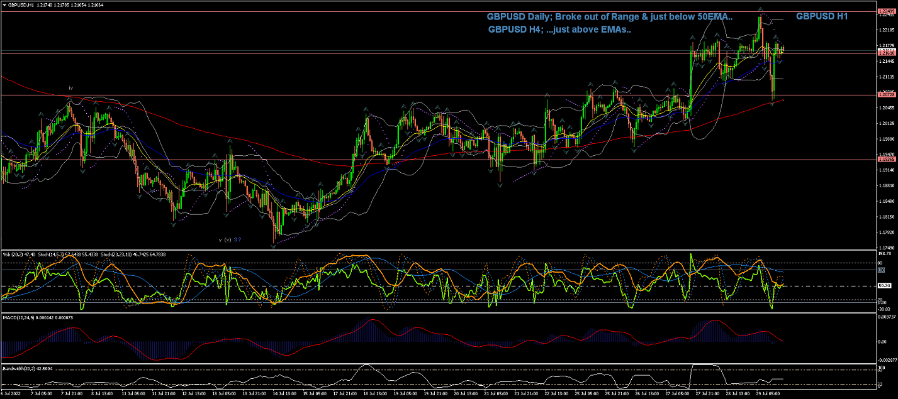Click the blue 'GBPUSD H1' text label
Screen dimensions: 898x399
821,16
